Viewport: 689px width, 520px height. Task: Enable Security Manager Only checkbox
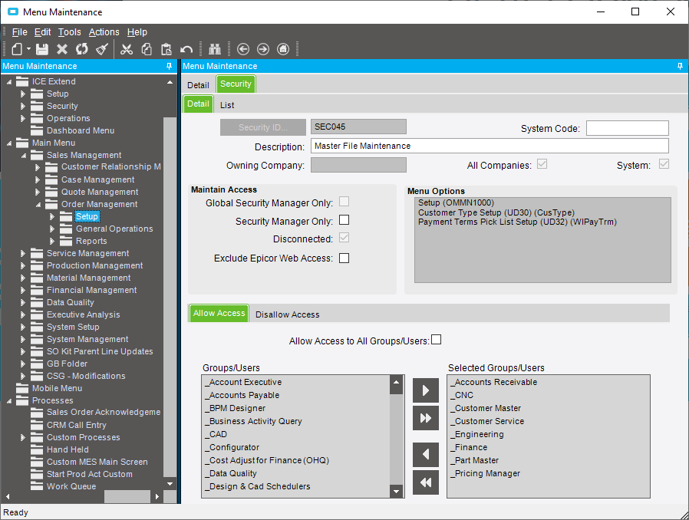(x=344, y=220)
